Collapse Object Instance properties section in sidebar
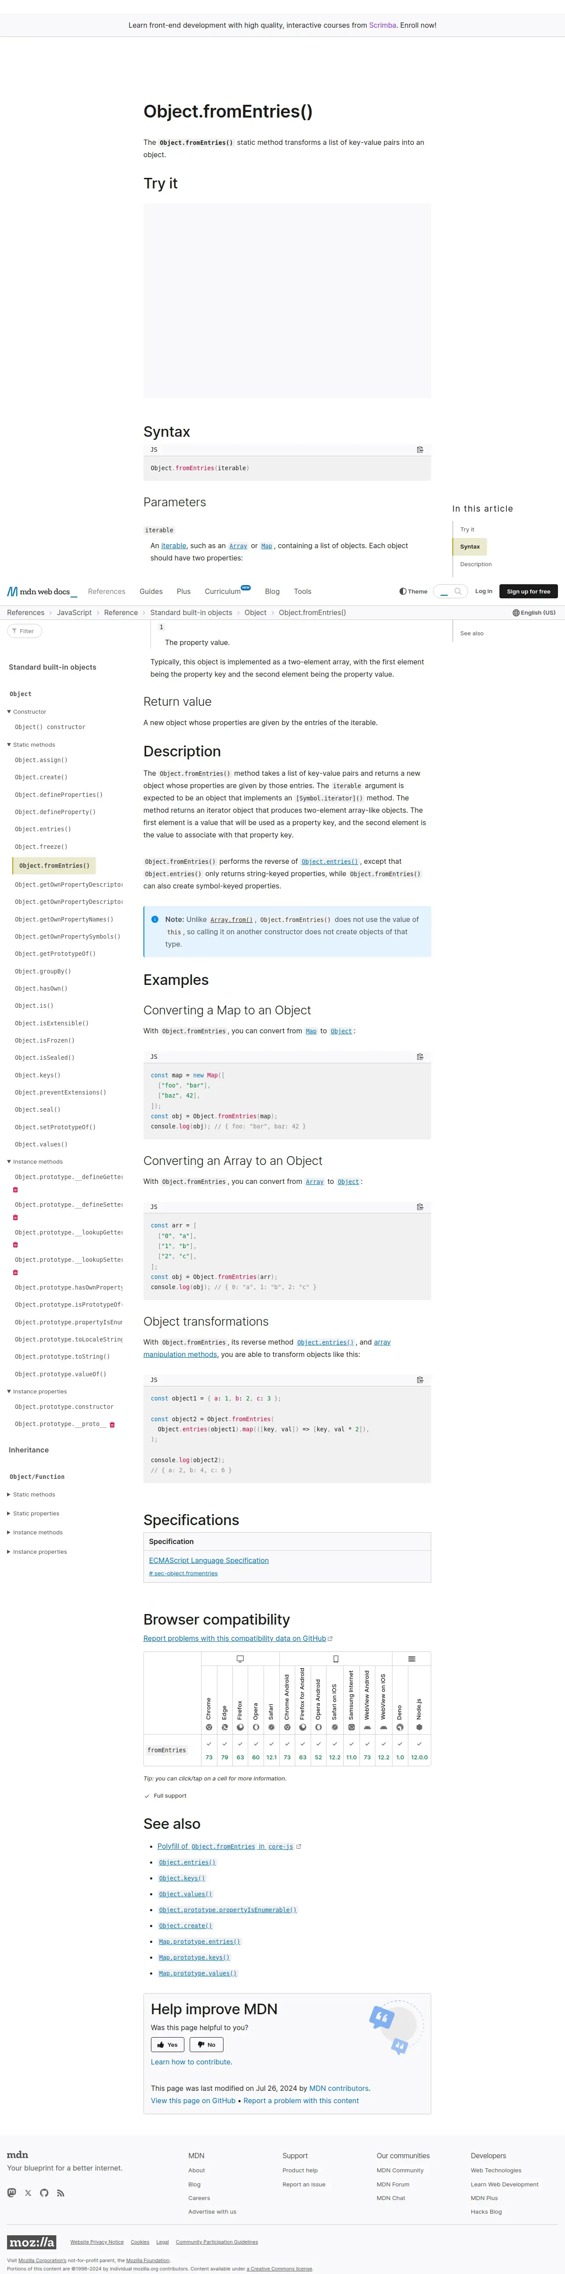 click(37, 1392)
